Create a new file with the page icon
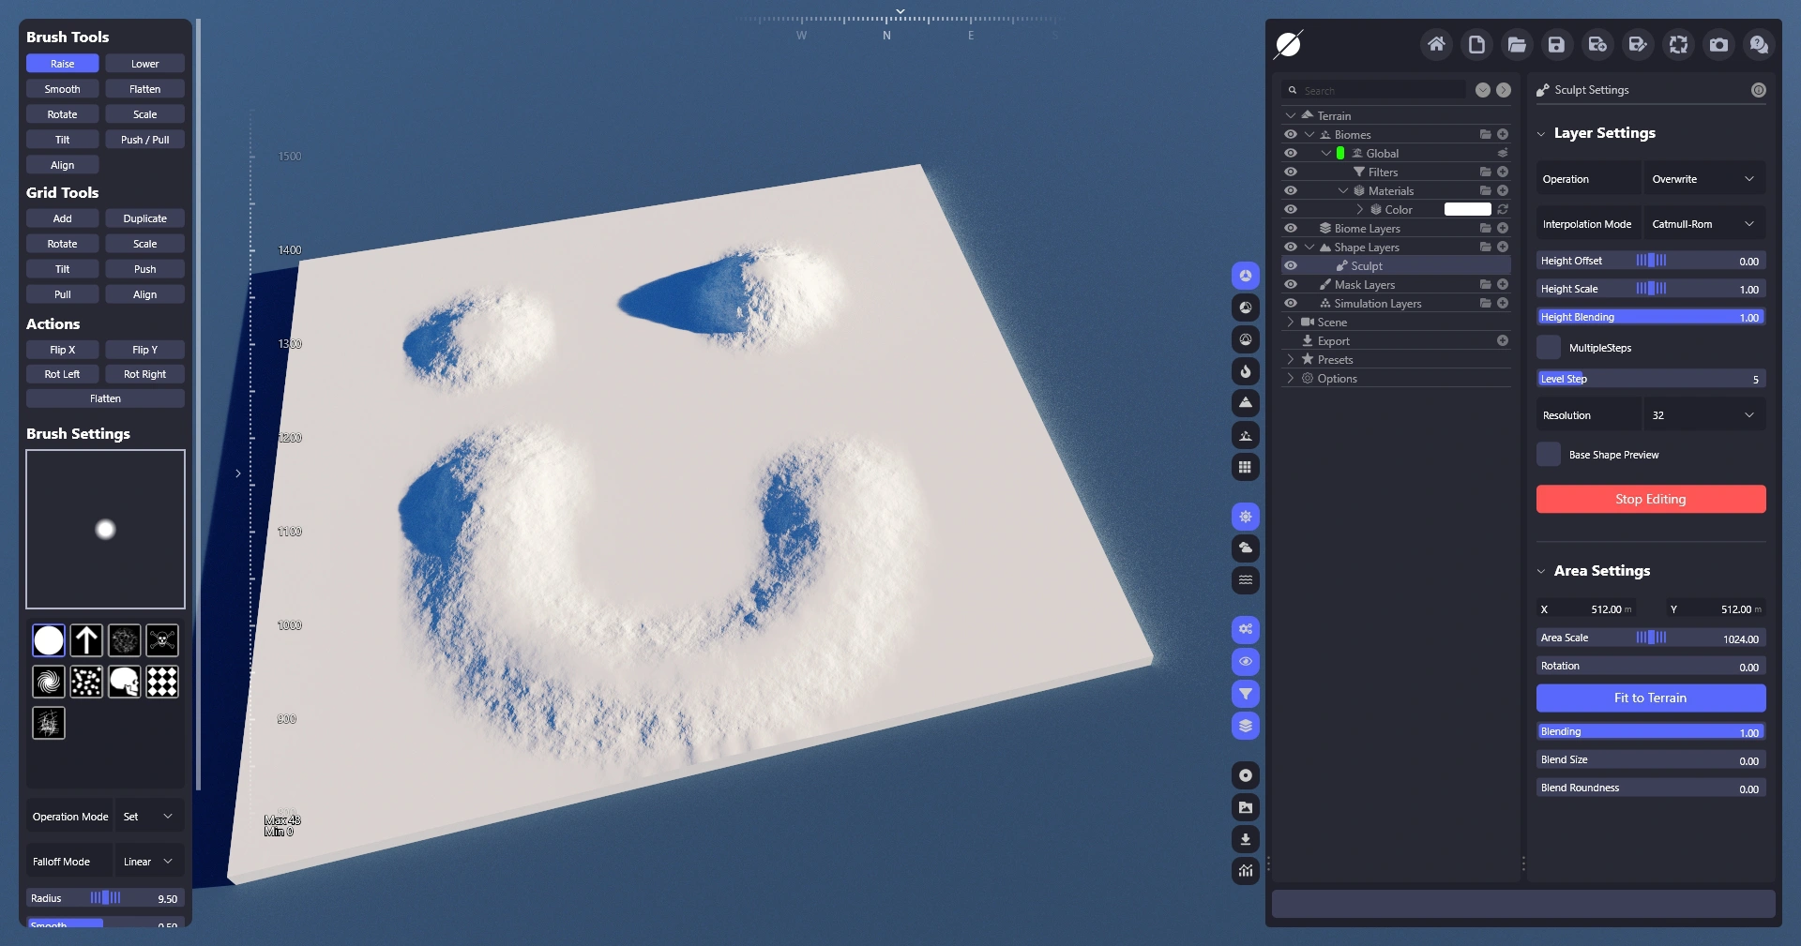This screenshot has height=946, width=1801. click(x=1476, y=44)
